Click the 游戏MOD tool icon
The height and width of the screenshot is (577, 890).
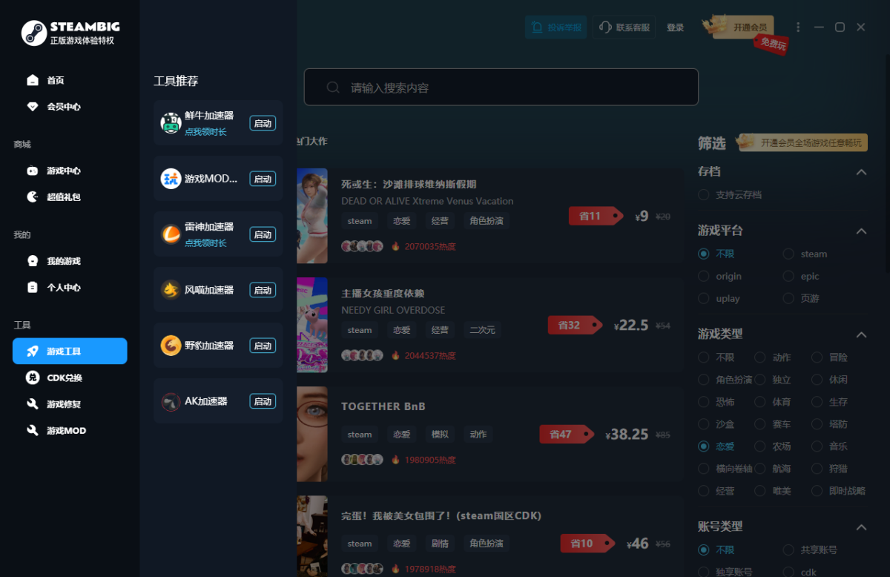171,179
